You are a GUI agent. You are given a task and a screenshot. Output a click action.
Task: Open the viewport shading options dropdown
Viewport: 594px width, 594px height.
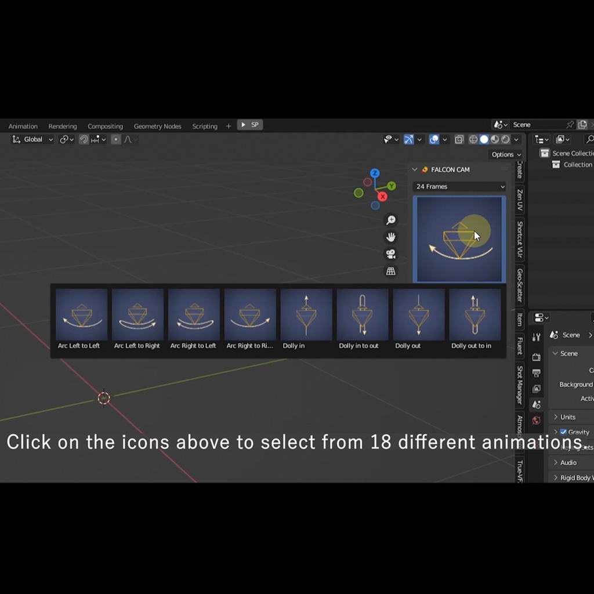tap(516, 139)
